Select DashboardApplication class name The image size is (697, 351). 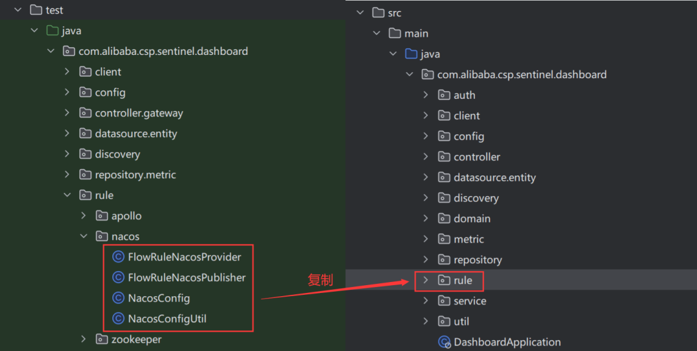click(x=507, y=342)
